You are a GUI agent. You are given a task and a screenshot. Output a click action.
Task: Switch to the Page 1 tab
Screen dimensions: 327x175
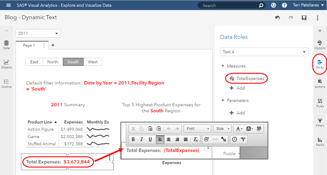(x=29, y=46)
